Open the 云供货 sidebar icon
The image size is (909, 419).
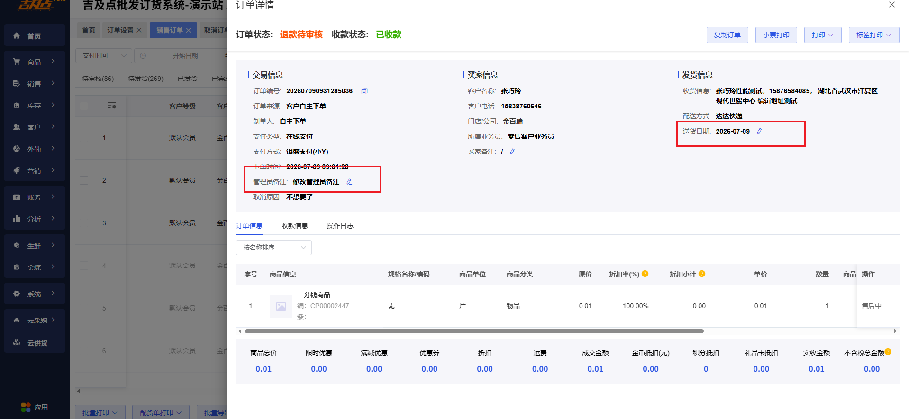(17, 342)
